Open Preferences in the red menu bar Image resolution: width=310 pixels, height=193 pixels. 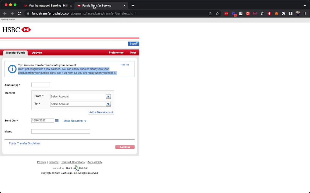coord(116,53)
